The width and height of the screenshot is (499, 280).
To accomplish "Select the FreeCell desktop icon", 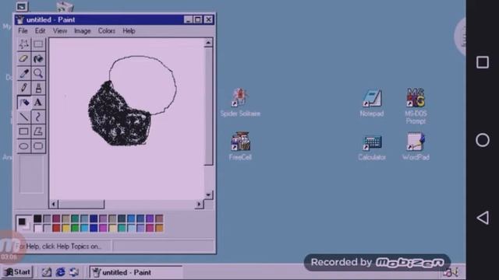I will point(240,146).
